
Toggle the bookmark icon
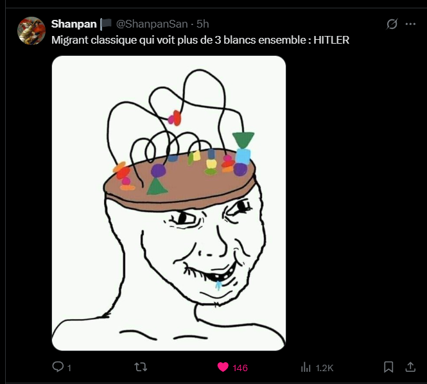click(388, 367)
